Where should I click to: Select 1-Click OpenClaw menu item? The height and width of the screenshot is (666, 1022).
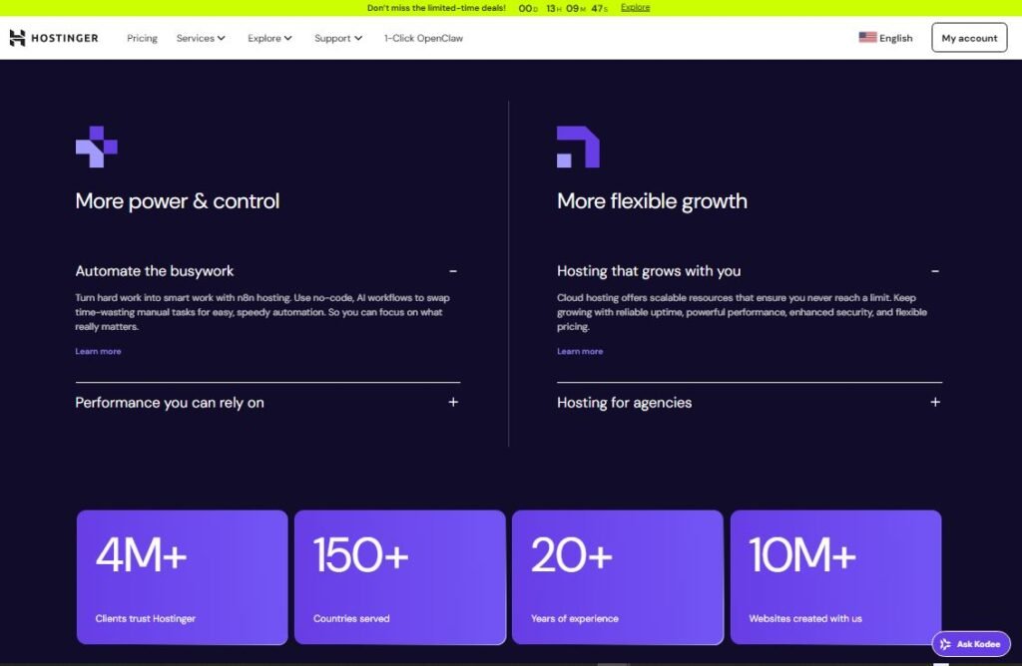(x=423, y=38)
